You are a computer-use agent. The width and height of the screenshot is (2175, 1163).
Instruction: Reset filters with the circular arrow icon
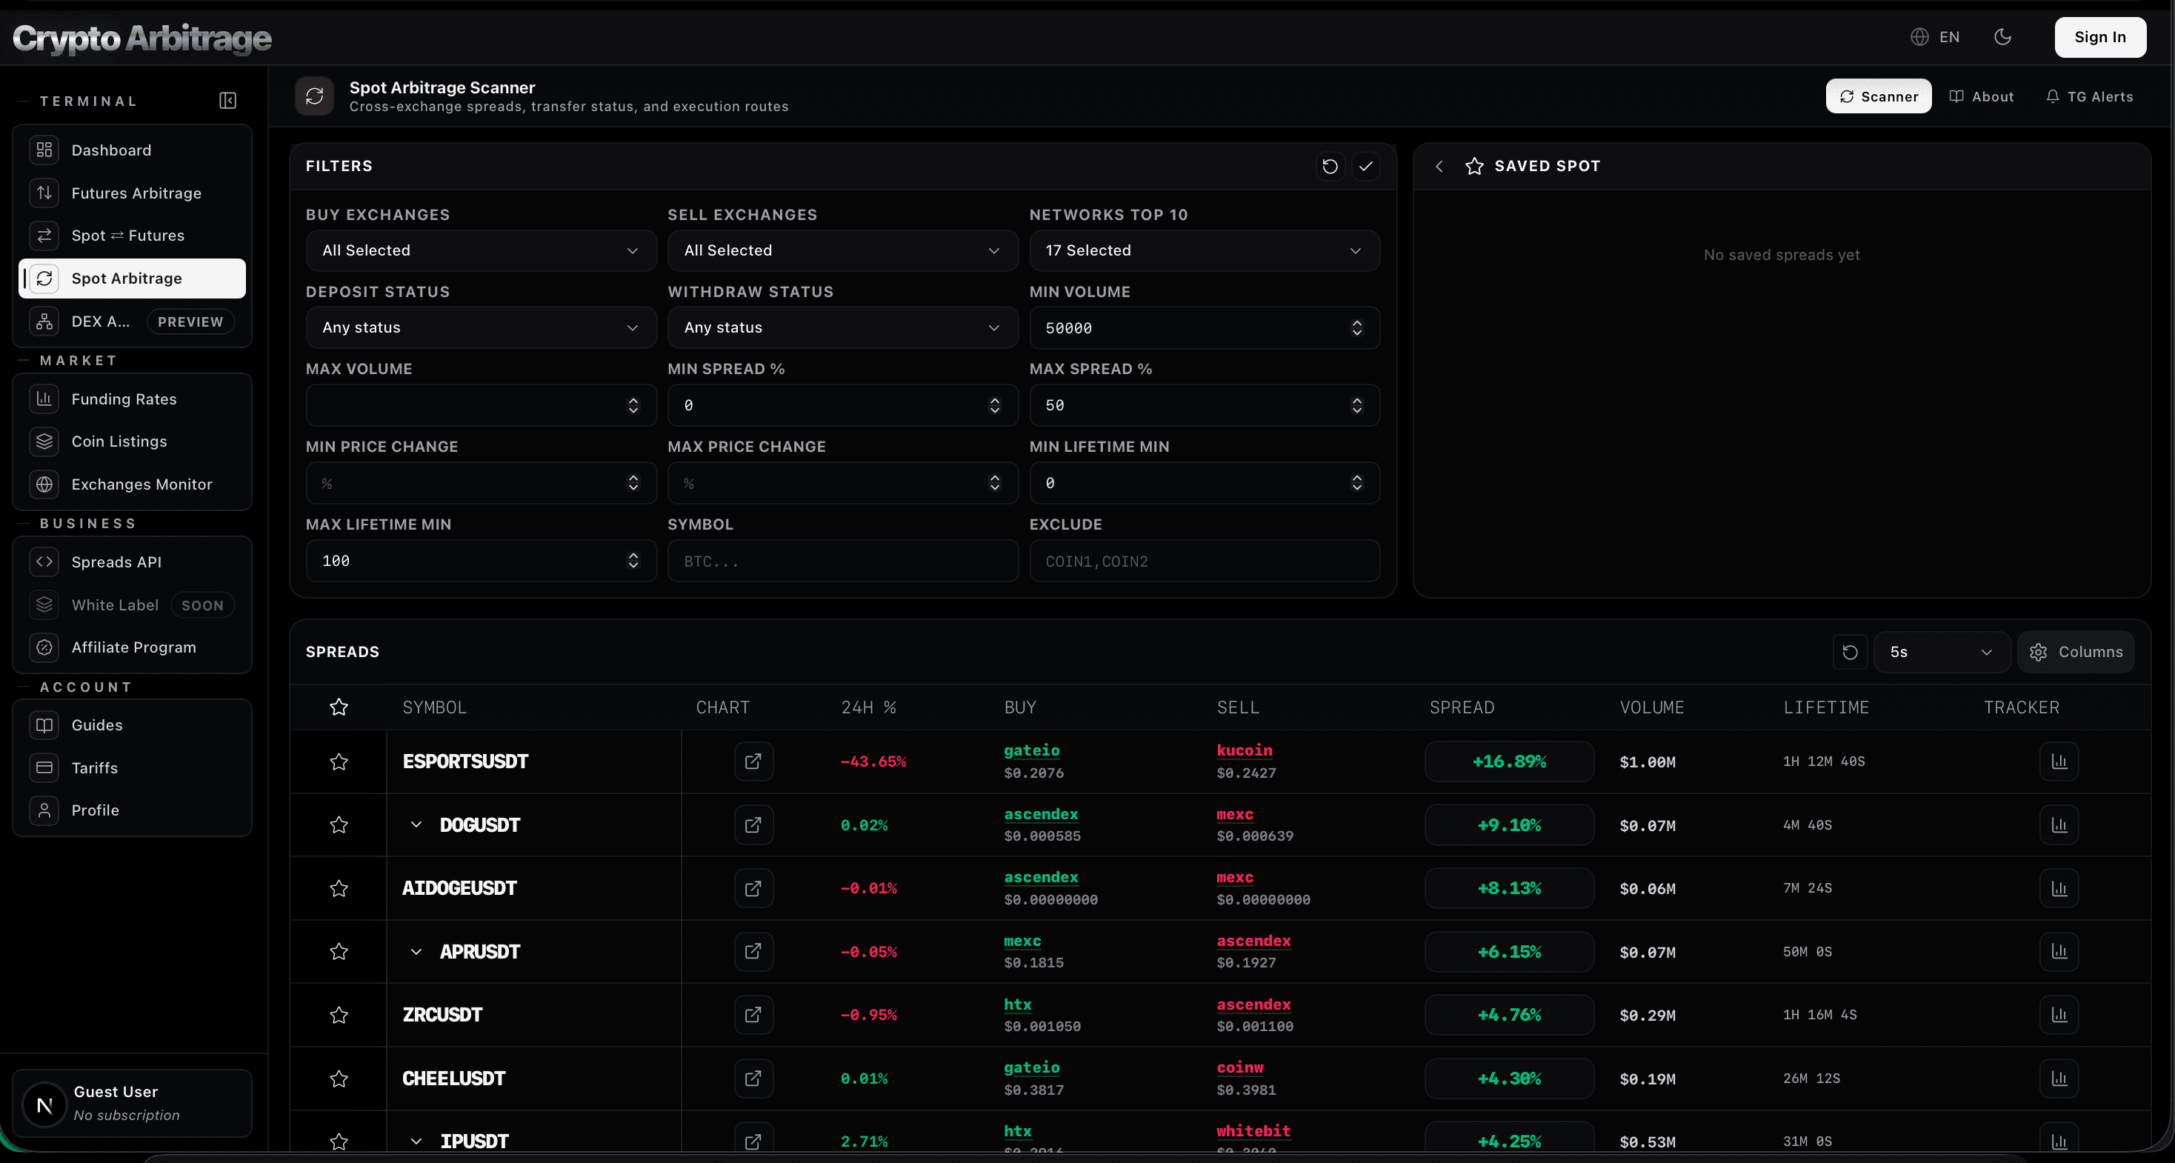[x=1330, y=167]
